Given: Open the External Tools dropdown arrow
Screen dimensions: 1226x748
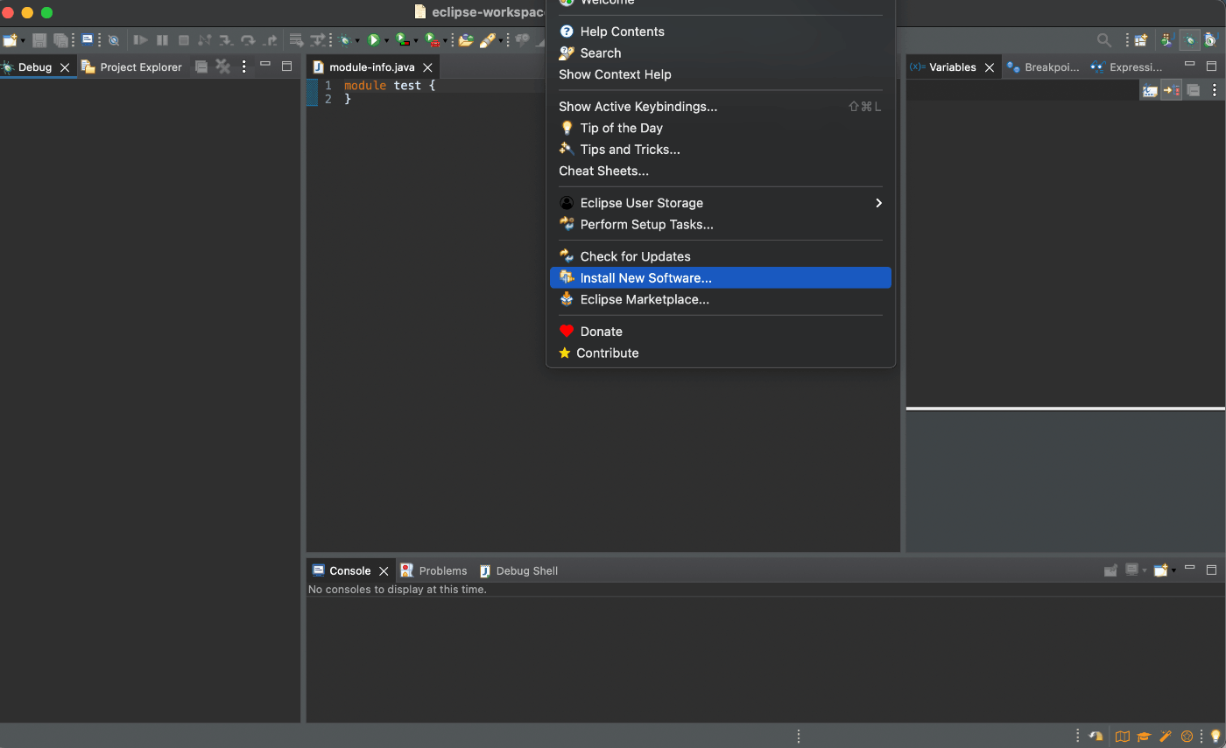Looking at the screenshot, I should click(445, 40).
